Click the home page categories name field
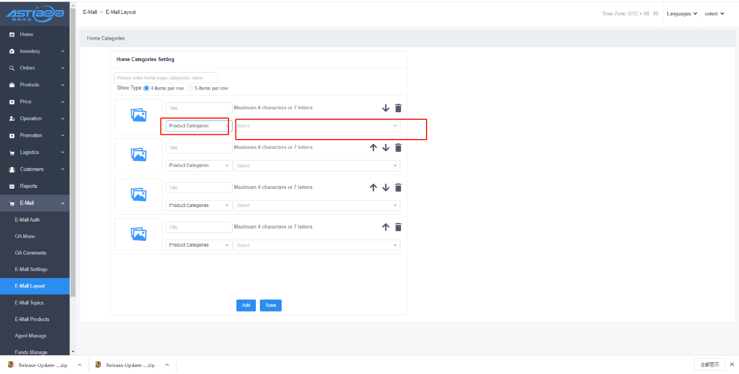Viewport: 739px width, 374px height. [x=166, y=77]
